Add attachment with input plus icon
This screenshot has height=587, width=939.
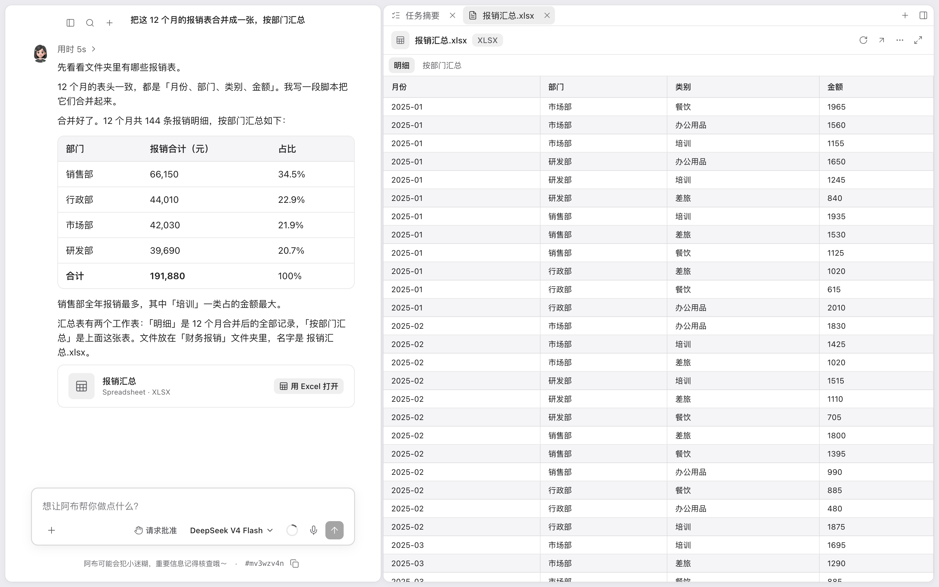pyautogui.click(x=52, y=530)
